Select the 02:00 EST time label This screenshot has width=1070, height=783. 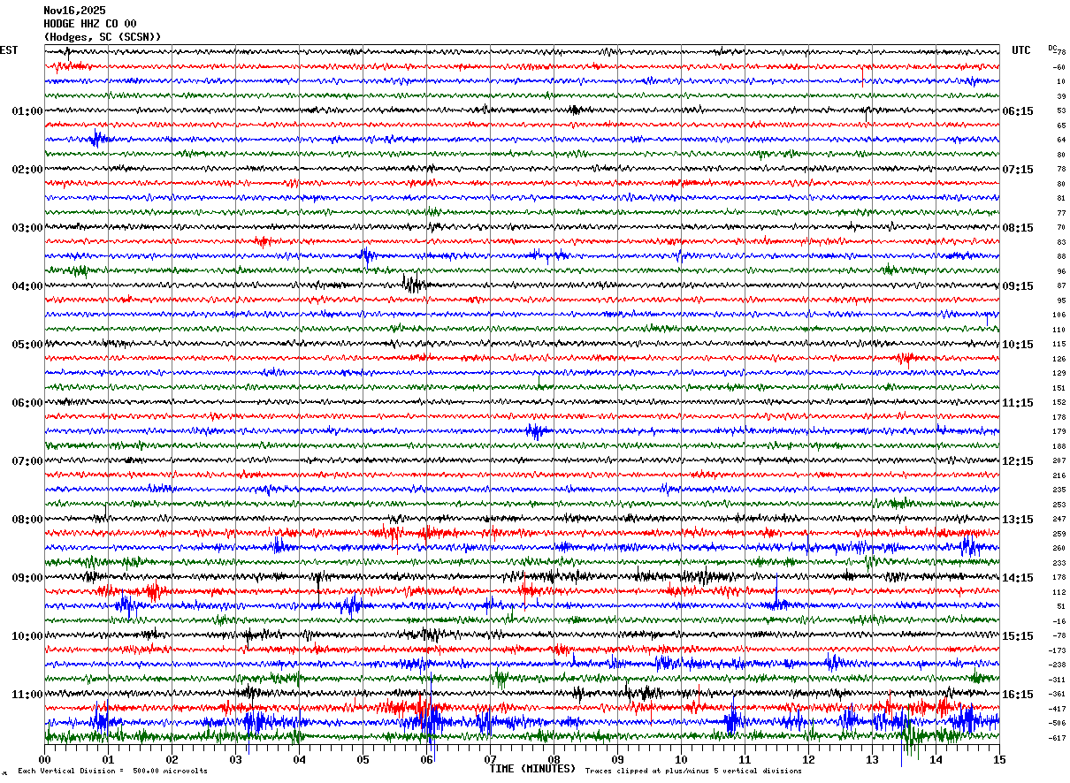(27, 170)
